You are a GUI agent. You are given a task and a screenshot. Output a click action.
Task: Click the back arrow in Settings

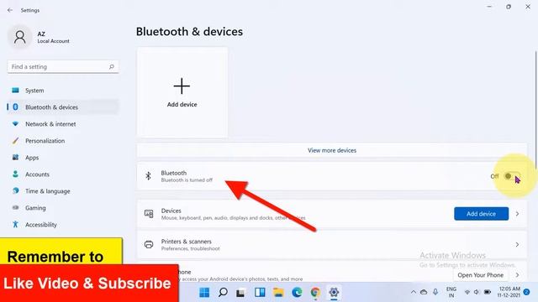pos(10,10)
